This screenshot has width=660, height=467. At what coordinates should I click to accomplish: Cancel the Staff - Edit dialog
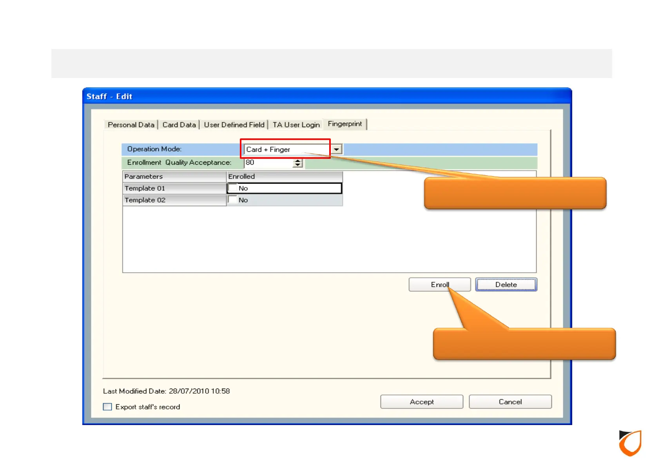point(510,402)
